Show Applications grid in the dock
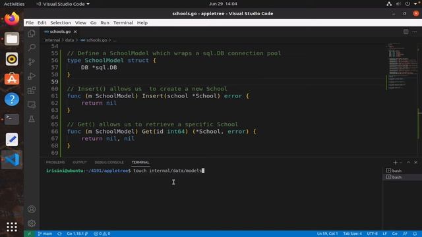The image size is (422, 237). click(x=12, y=227)
